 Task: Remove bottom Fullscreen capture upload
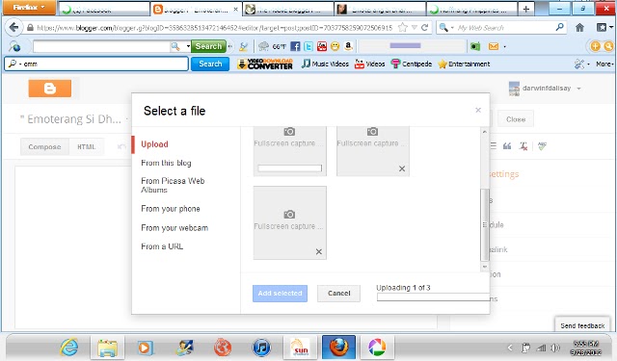[x=319, y=252]
